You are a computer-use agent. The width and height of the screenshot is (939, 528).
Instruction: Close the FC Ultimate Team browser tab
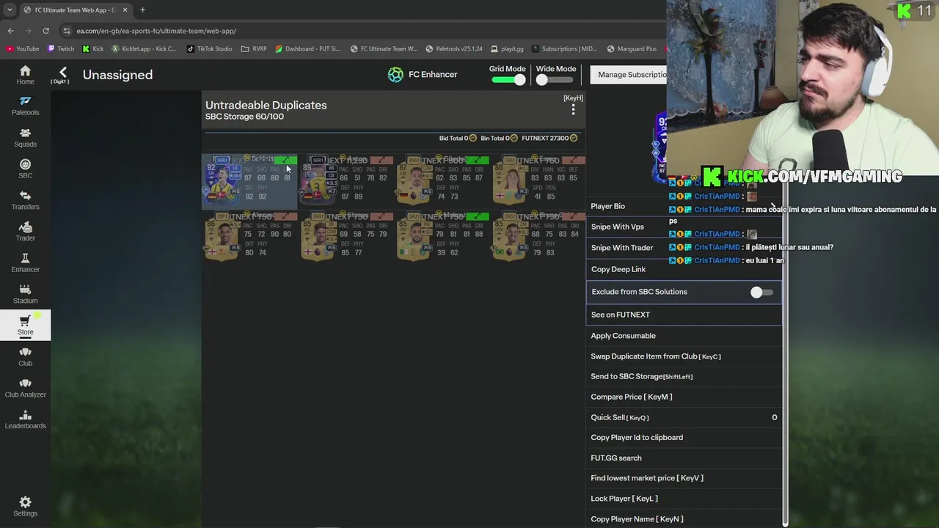tap(125, 10)
